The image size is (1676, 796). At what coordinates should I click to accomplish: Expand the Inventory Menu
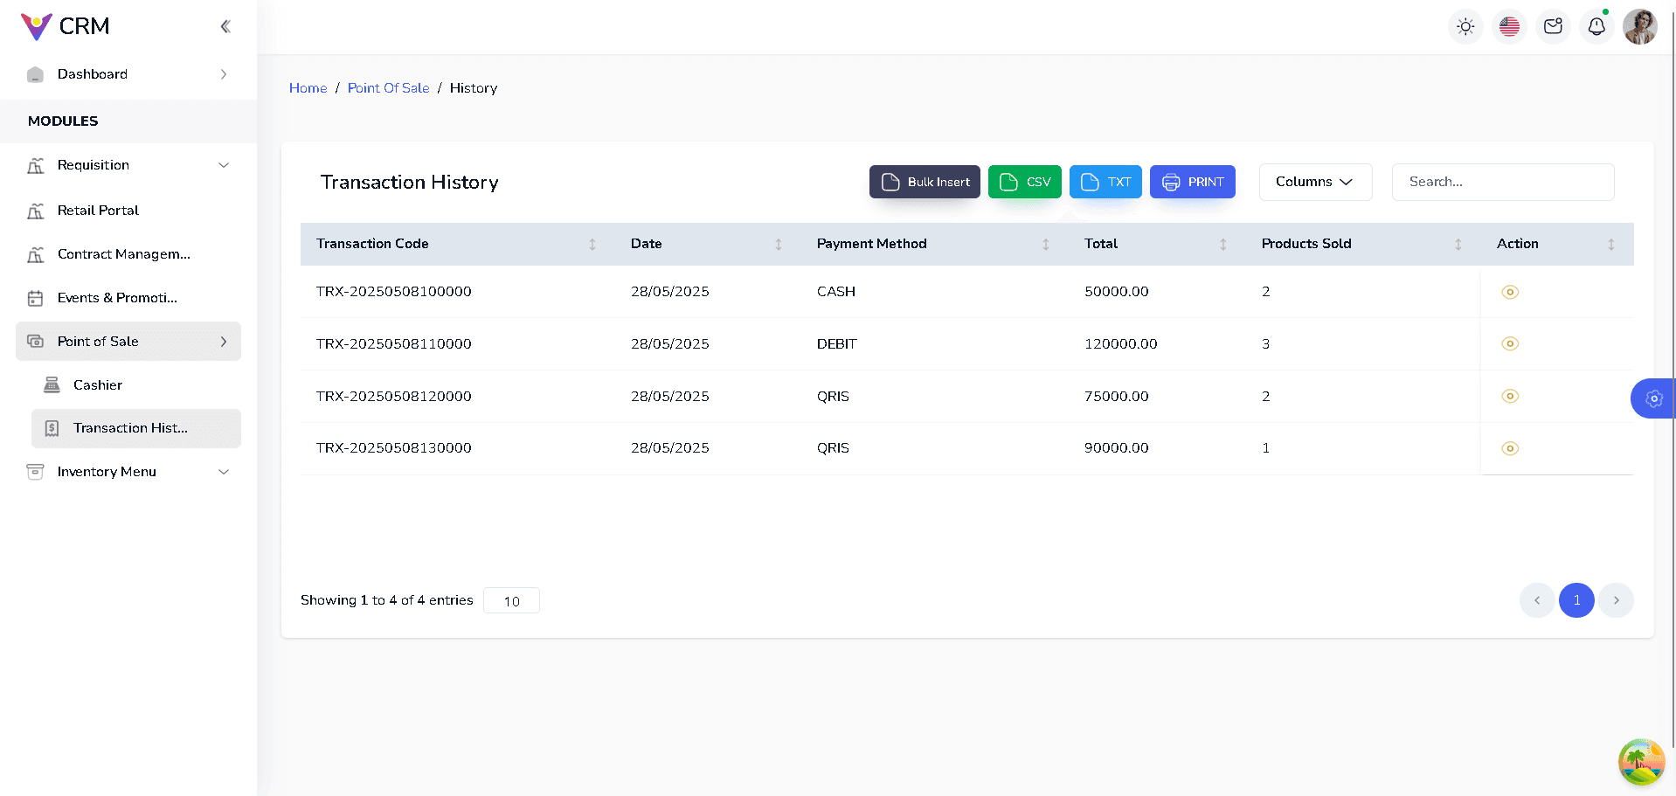tap(128, 472)
